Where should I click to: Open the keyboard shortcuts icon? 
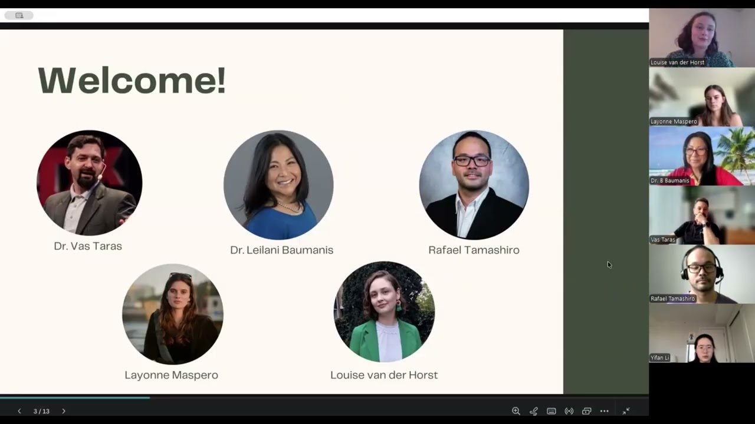[x=551, y=411]
